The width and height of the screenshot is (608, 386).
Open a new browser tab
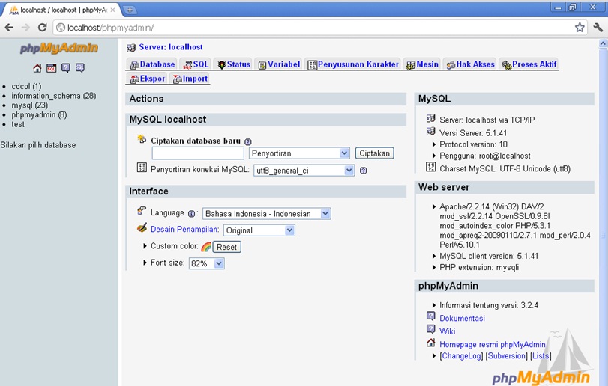click(x=130, y=10)
